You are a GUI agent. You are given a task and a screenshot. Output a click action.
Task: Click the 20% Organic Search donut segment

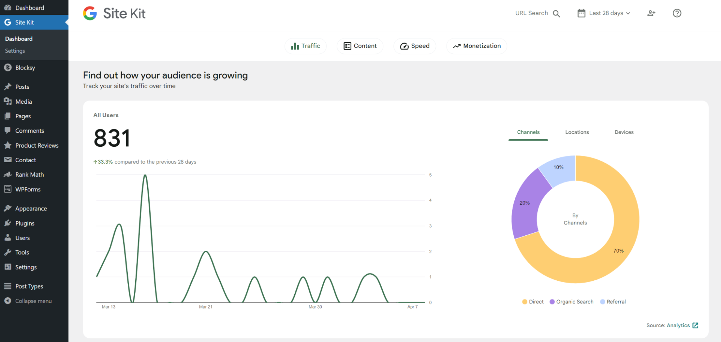525,203
